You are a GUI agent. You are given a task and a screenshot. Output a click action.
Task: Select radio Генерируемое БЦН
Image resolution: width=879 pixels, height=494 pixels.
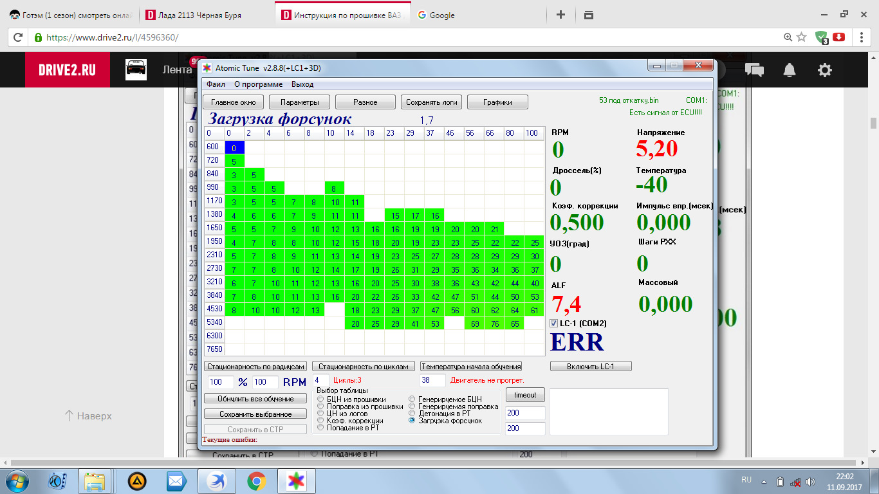point(412,399)
